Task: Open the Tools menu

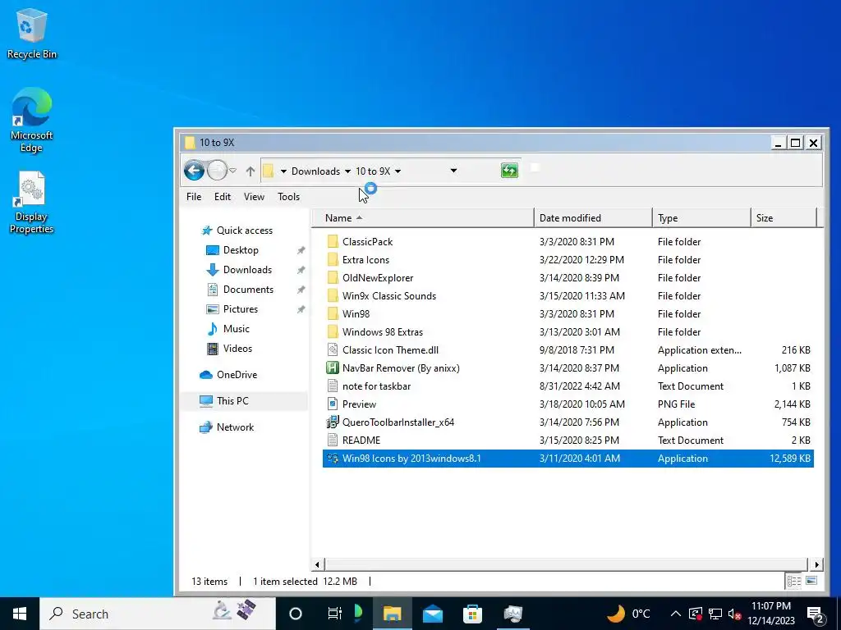Action: tap(288, 197)
